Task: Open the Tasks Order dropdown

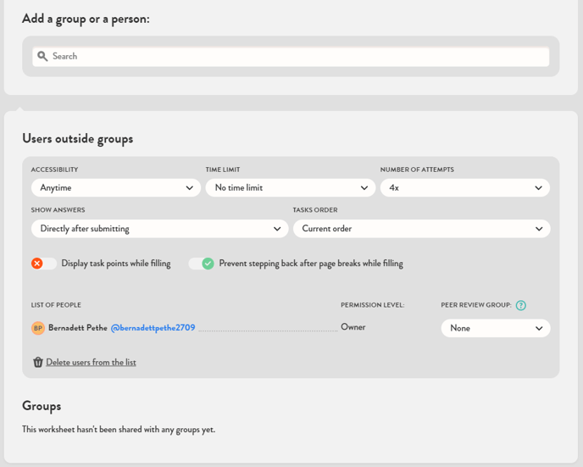Action: pyautogui.click(x=421, y=229)
